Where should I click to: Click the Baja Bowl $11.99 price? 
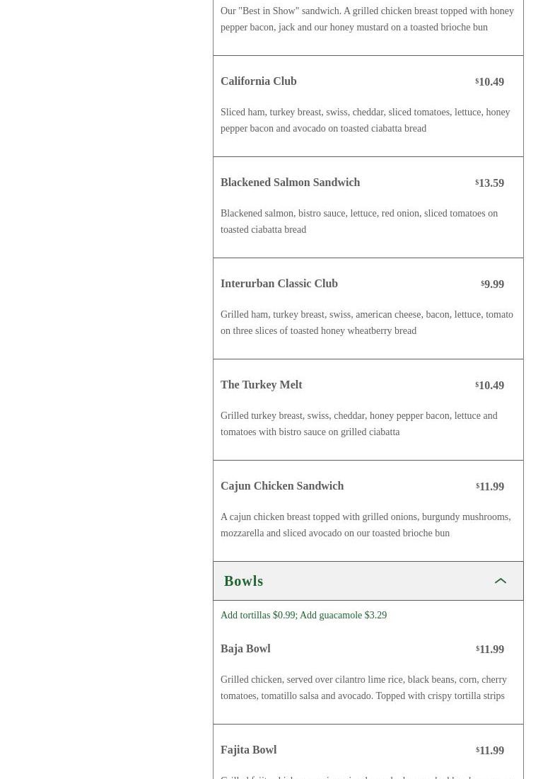[x=490, y=650]
